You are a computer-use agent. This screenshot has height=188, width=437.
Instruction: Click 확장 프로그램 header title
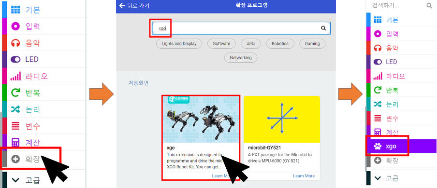pos(251,5)
